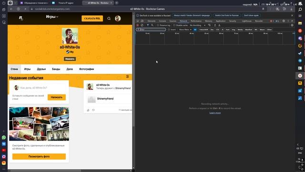Open the user avatar menu in header
305x172 pixels.
point(118,19)
